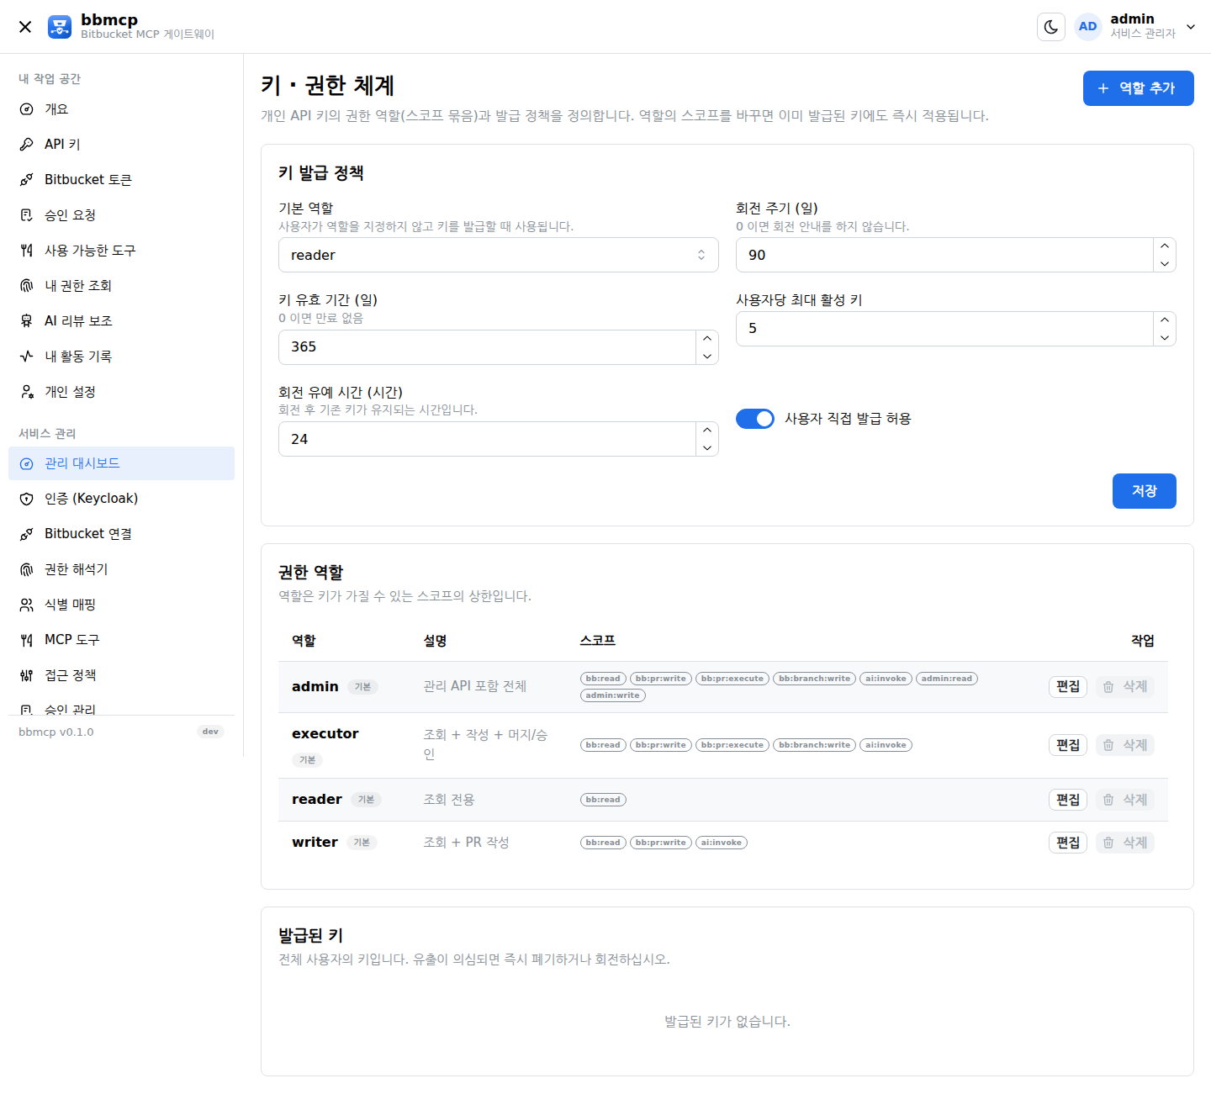Increase 회전 주기 with the up arrow

[x=1165, y=246]
